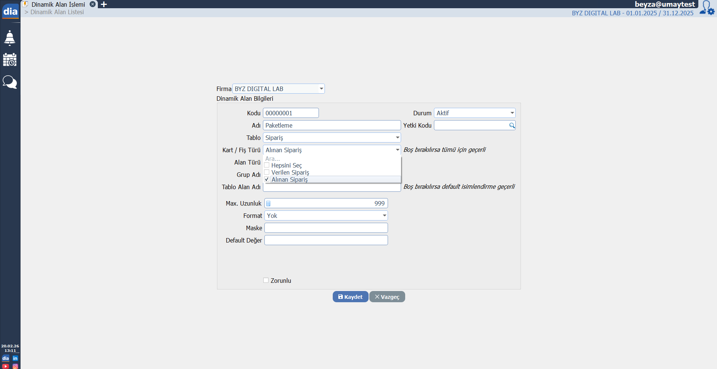
Task: Open the notifications bell icon
Action: (10, 38)
